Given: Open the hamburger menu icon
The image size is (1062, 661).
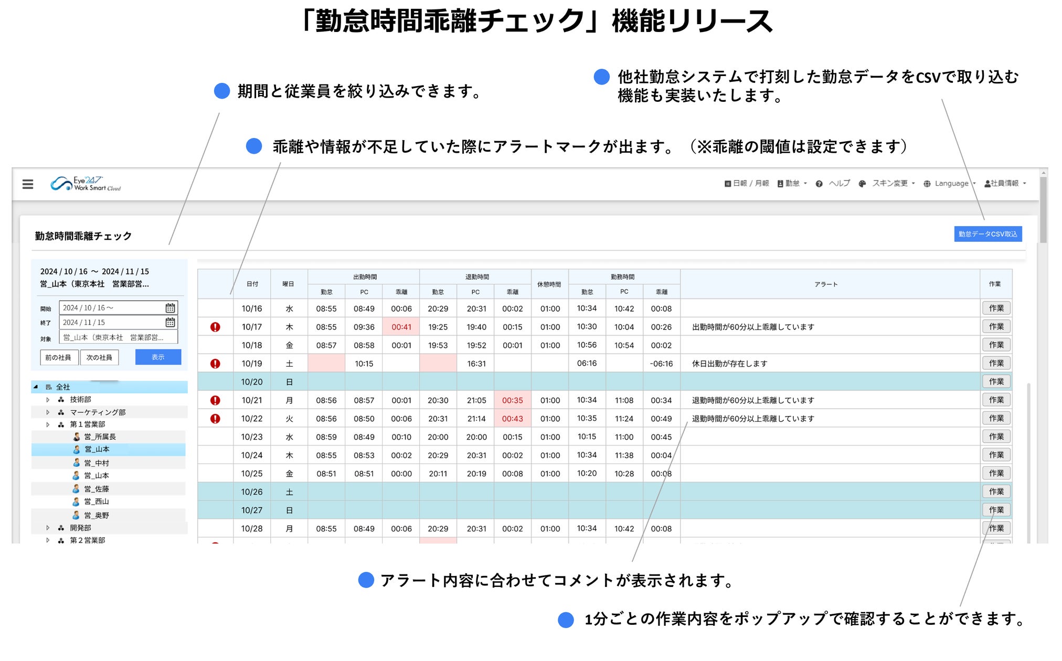Looking at the screenshot, I should [28, 184].
